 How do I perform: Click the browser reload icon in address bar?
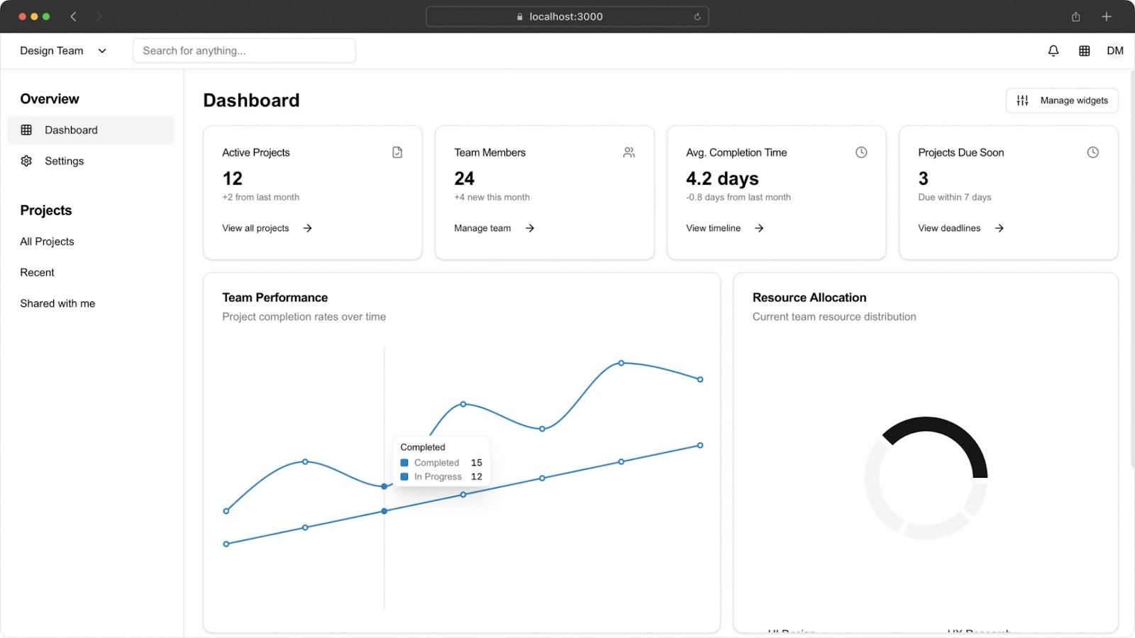click(697, 17)
